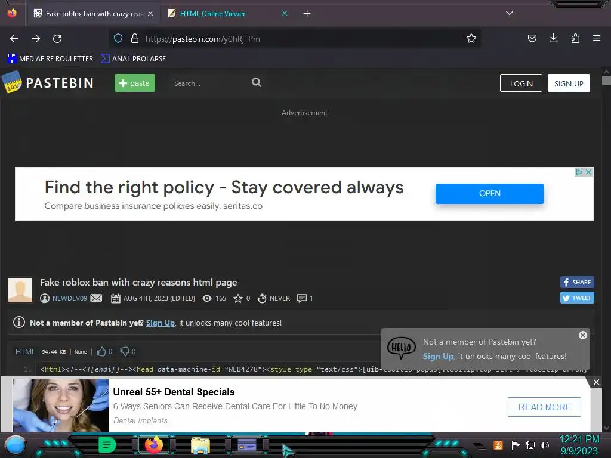This screenshot has width=611, height=458.
Task: Open the Start orb on the taskbar
Action: (16, 445)
